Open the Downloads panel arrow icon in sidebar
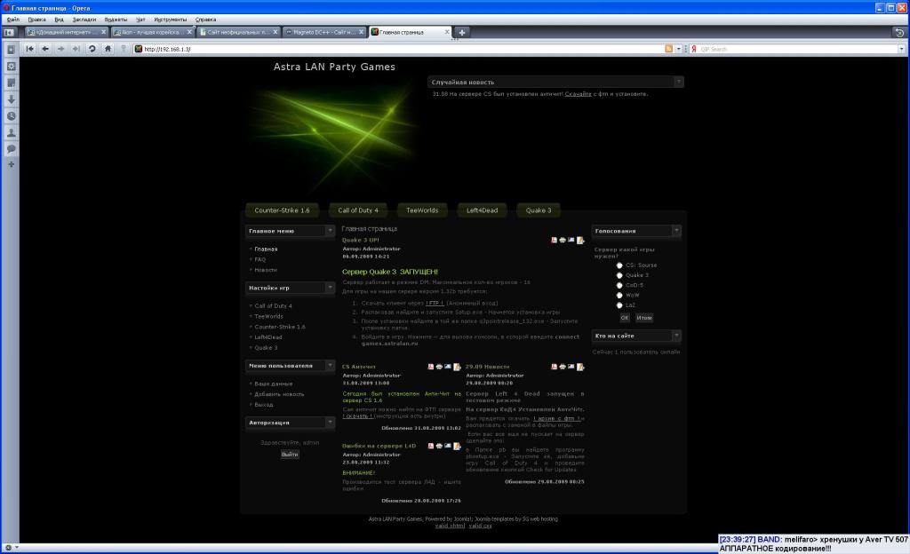 click(x=11, y=99)
